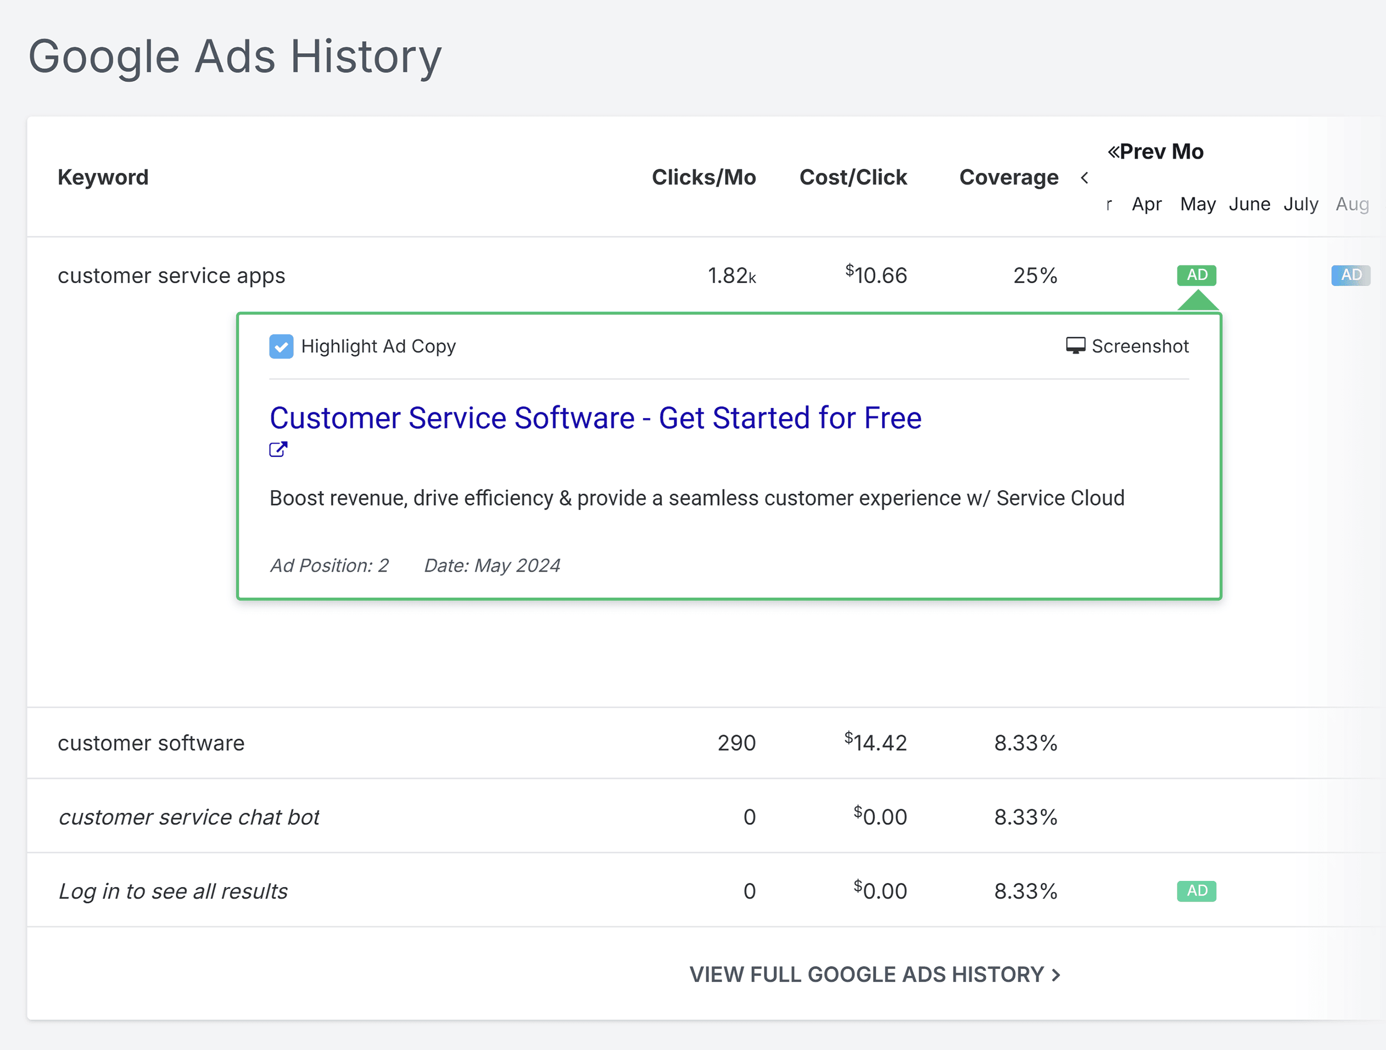Click the Screenshot monitor icon in the ad preview
Image resolution: width=1386 pixels, height=1050 pixels.
[1076, 346]
